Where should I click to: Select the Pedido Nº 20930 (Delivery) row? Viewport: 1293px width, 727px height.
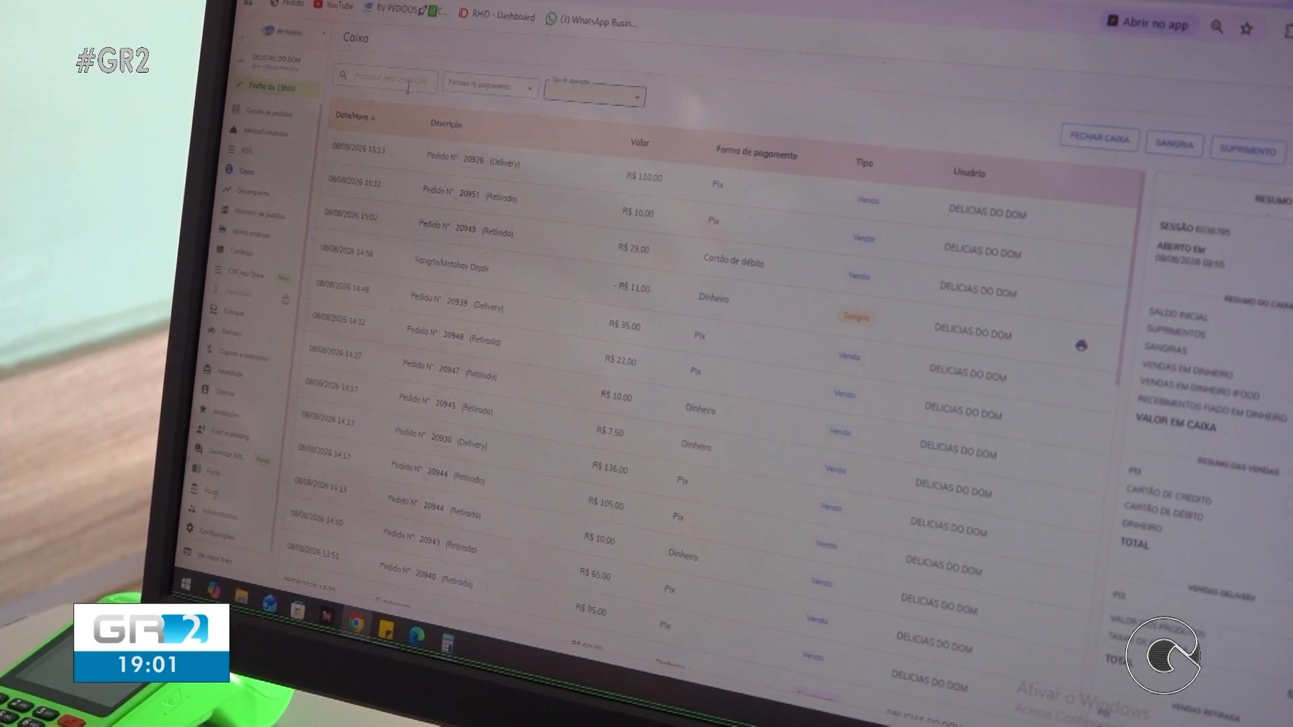[441, 438]
